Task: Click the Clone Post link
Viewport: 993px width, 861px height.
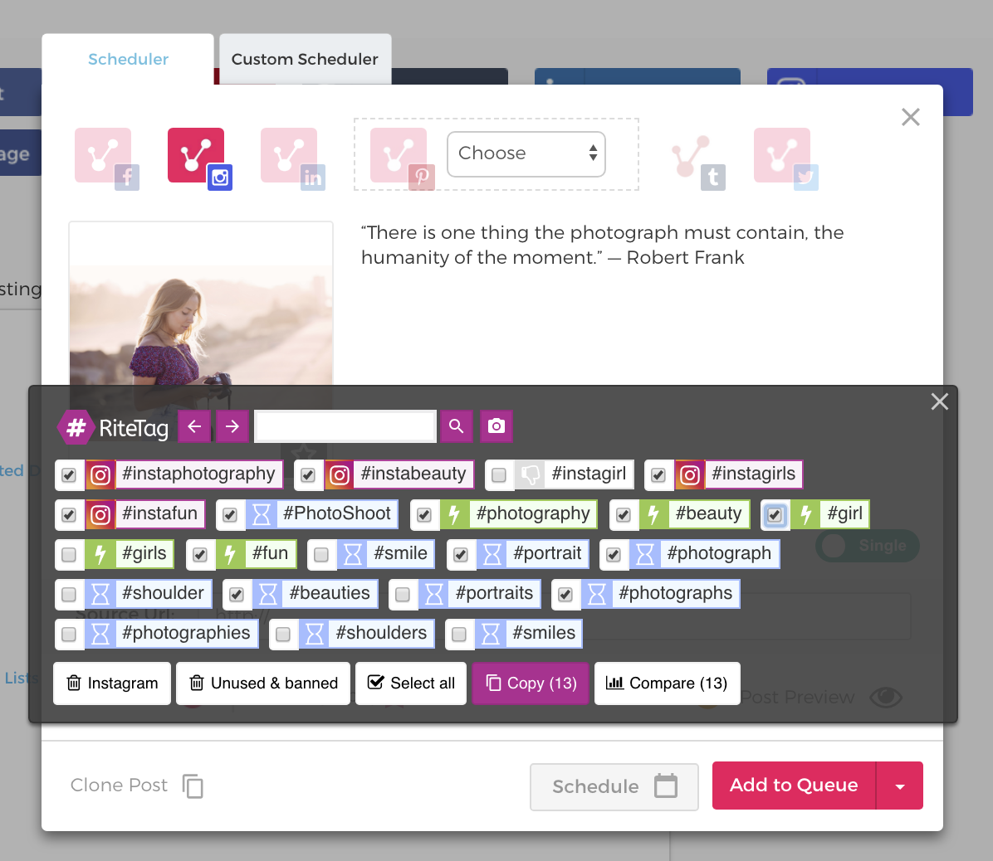Action: click(x=119, y=785)
